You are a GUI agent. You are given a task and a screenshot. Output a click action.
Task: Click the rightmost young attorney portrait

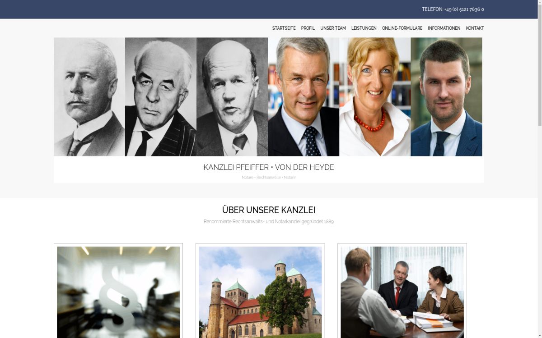(446, 96)
